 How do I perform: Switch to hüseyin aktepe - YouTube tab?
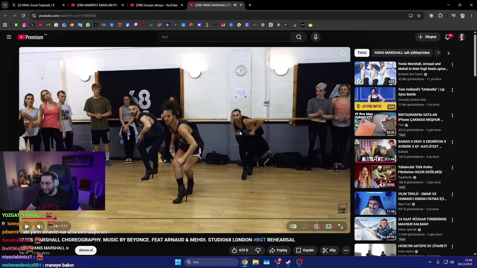pos(157,5)
